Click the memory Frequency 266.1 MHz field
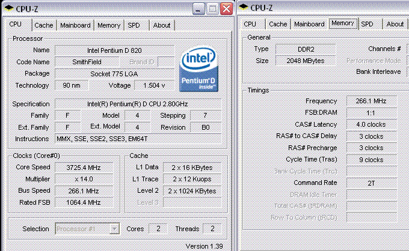 click(372, 101)
